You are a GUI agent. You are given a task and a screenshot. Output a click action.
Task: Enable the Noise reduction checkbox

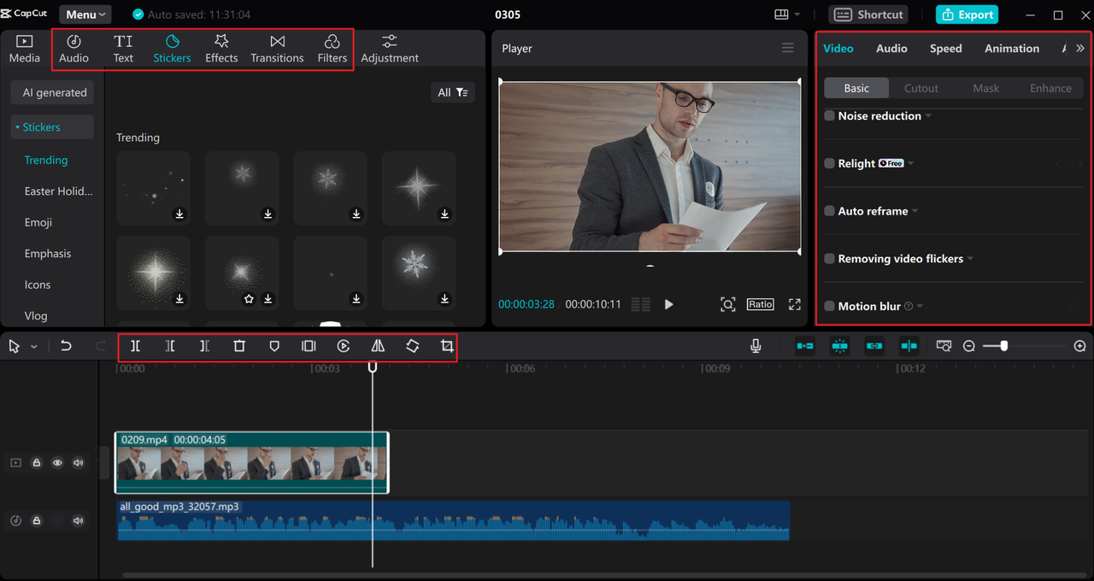[x=829, y=115]
